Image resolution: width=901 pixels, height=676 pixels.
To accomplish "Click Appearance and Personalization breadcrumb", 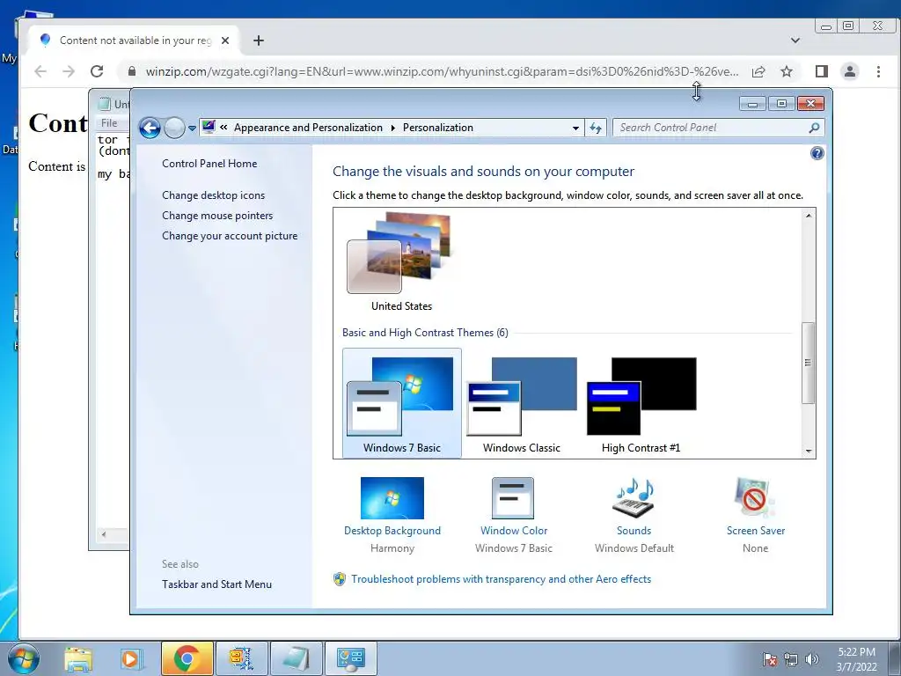I will pyautogui.click(x=308, y=128).
